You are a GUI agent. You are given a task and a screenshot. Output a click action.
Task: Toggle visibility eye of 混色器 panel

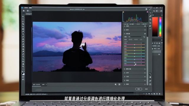[145, 34]
